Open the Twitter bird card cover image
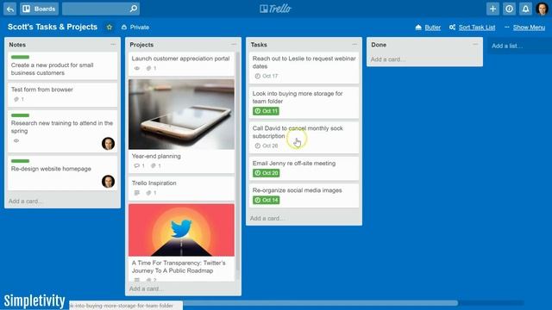552x310 pixels. [181, 230]
